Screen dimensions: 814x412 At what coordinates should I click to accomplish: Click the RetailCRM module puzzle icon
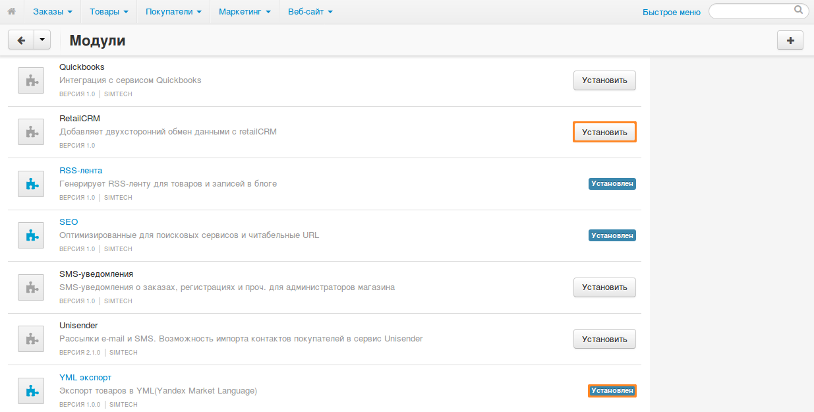pyautogui.click(x=31, y=132)
